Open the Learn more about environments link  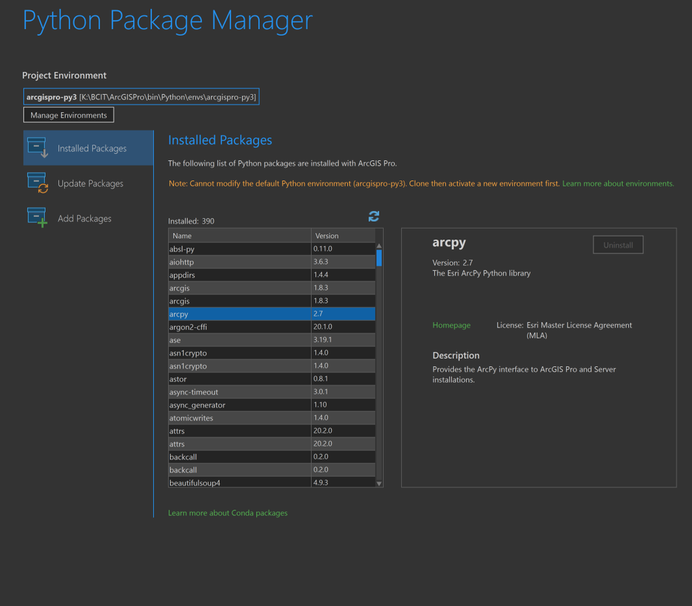618,184
